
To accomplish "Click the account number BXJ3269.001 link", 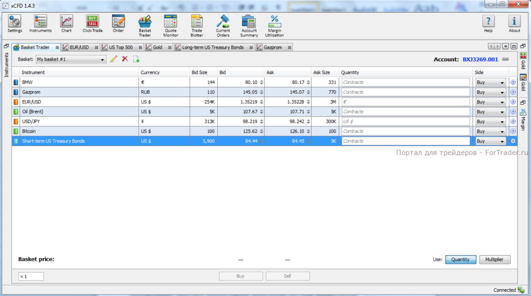I will point(480,60).
